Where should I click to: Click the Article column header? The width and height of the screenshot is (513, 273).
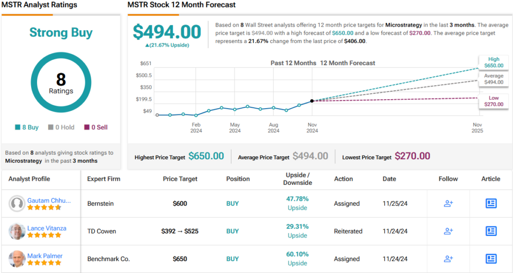(x=491, y=179)
